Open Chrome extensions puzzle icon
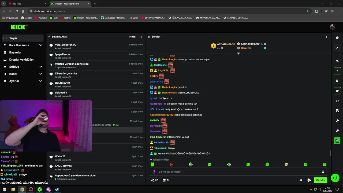Viewport: 343px width, 193px height. tap(317, 11)
